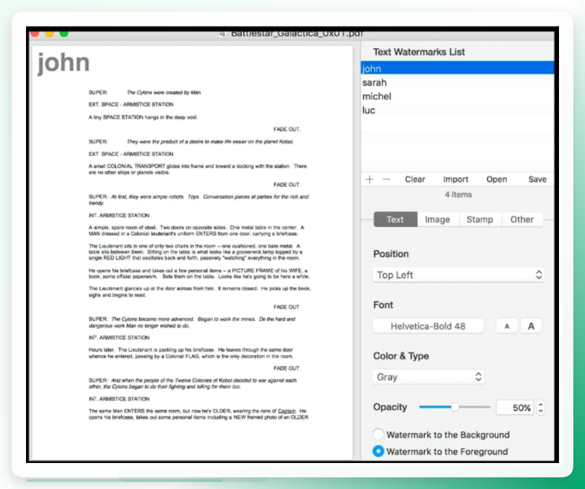Decrease font size with small A button
585x489 pixels.
[506, 326]
